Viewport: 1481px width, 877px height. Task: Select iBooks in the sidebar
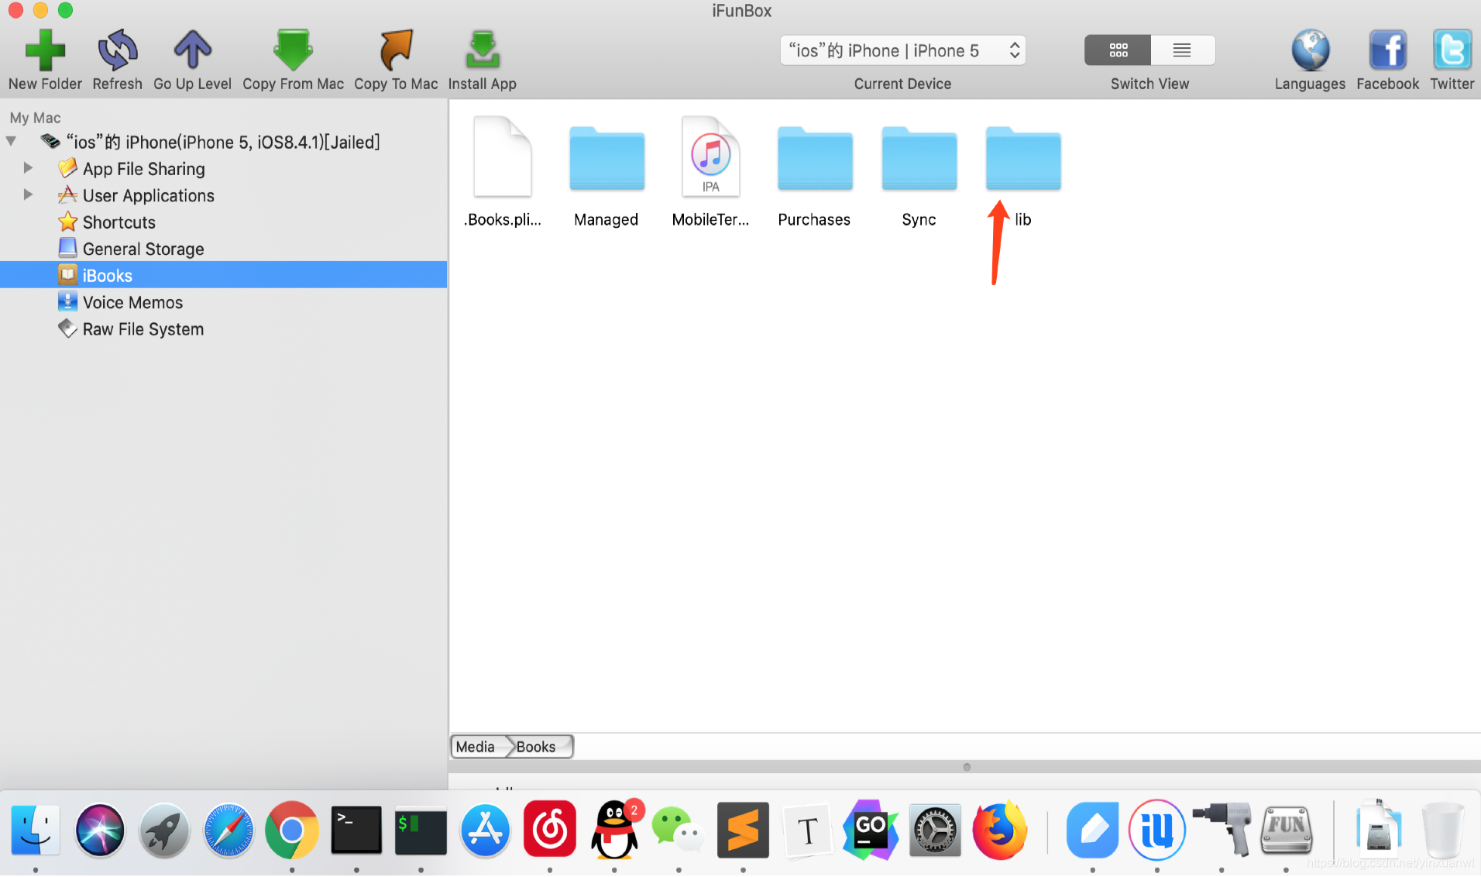(223, 275)
